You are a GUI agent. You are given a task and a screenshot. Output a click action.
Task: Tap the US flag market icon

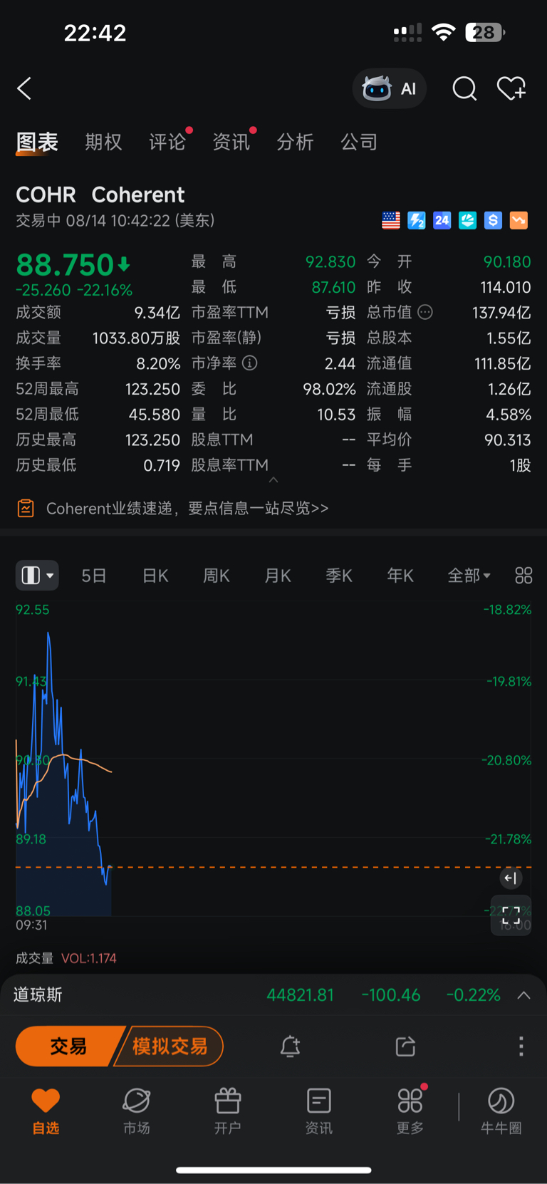click(x=391, y=220)
